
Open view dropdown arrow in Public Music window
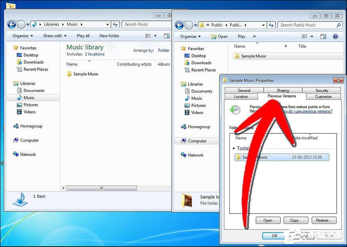[312, 37]
